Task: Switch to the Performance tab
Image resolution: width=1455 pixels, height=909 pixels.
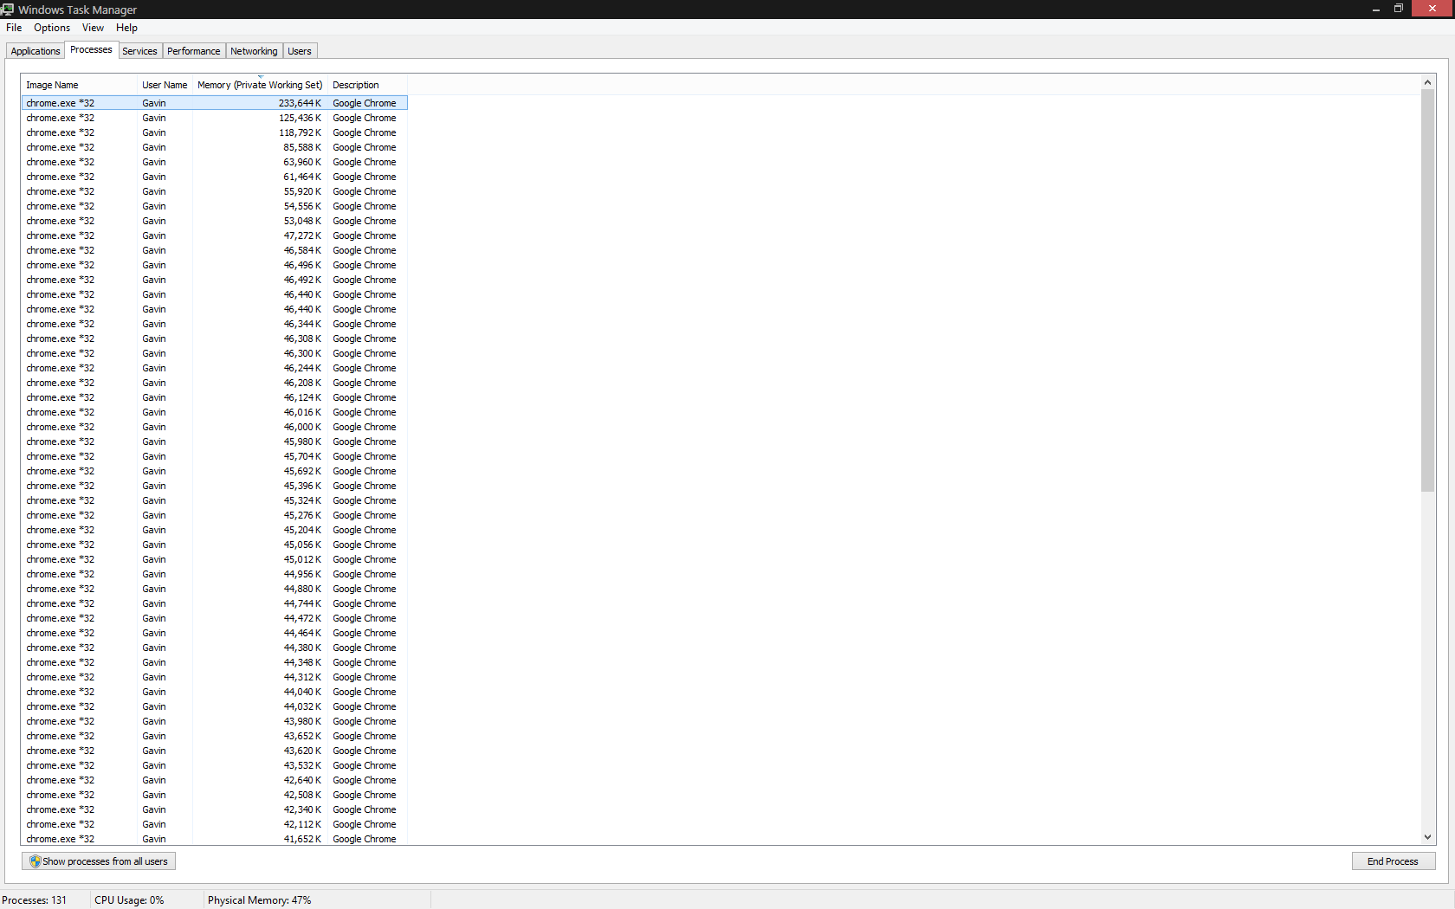Action: (194, 51)
